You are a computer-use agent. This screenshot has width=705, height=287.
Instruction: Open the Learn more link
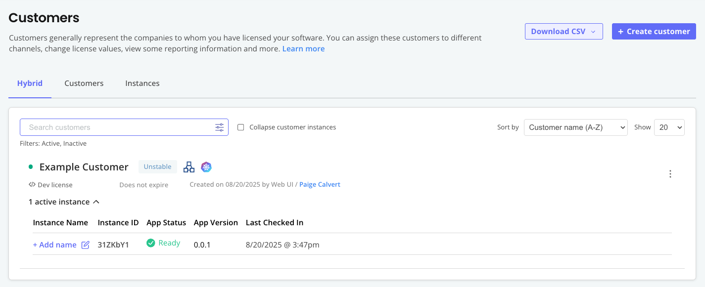click(303, 48)
